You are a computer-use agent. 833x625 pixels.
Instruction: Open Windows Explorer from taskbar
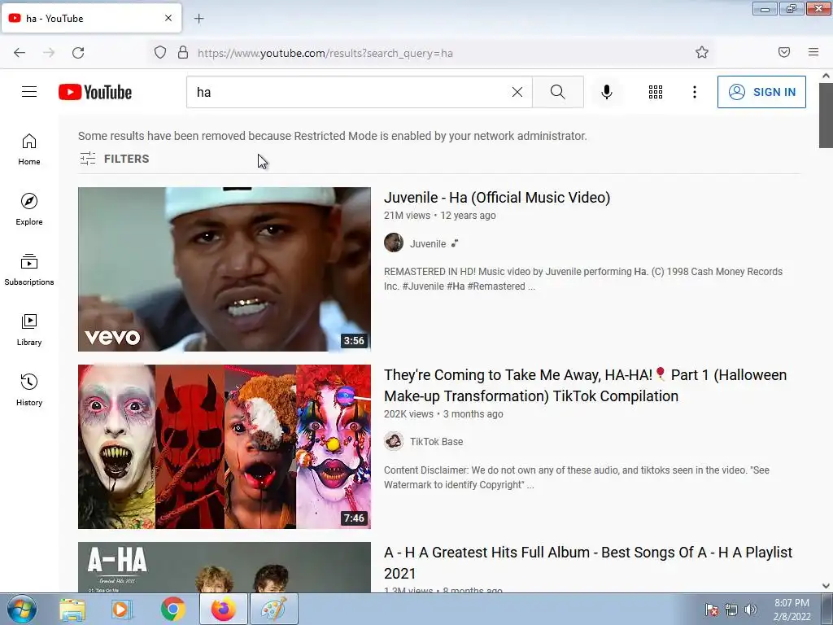click(x=72, y=609)
